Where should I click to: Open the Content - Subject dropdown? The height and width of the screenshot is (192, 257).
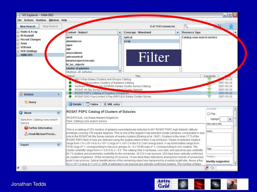pyautogui.click(x=120, y=32)
